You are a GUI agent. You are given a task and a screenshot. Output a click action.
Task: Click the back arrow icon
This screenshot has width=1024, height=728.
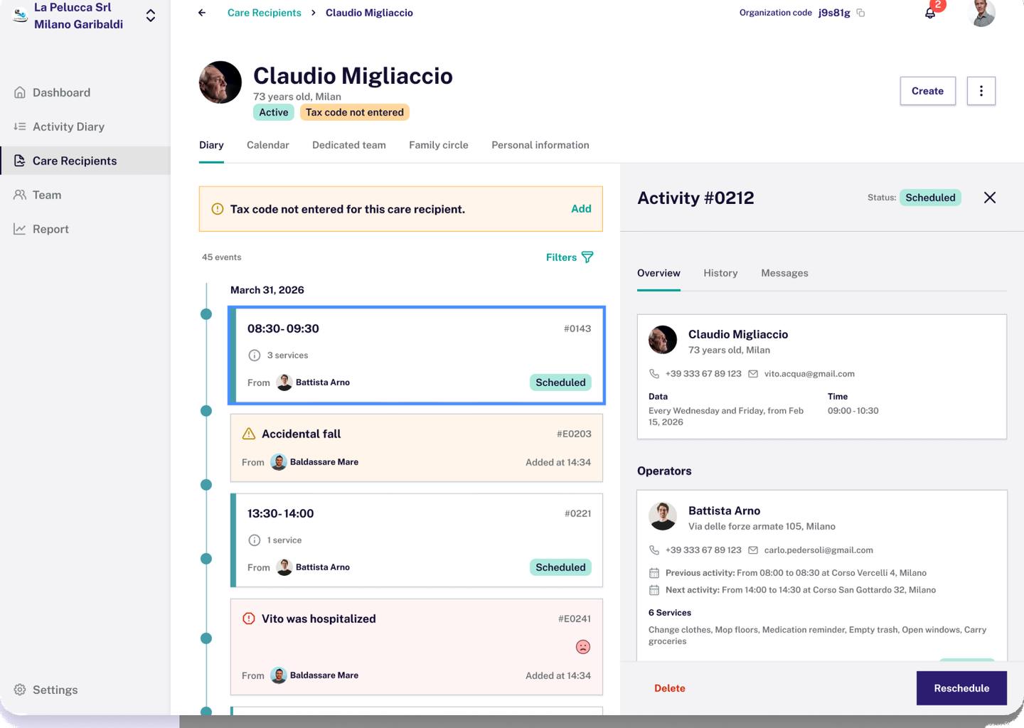[202, 13]
